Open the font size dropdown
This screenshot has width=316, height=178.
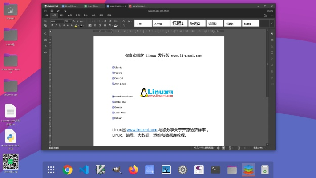pyautogui.click(x=71, y=21)
